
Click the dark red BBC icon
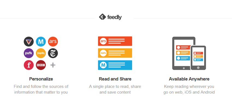(41, 65)
